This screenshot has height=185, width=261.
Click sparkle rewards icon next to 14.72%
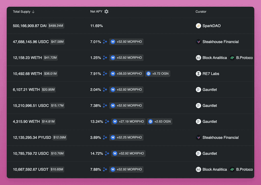pyautogui.click(x=107, y=153)
